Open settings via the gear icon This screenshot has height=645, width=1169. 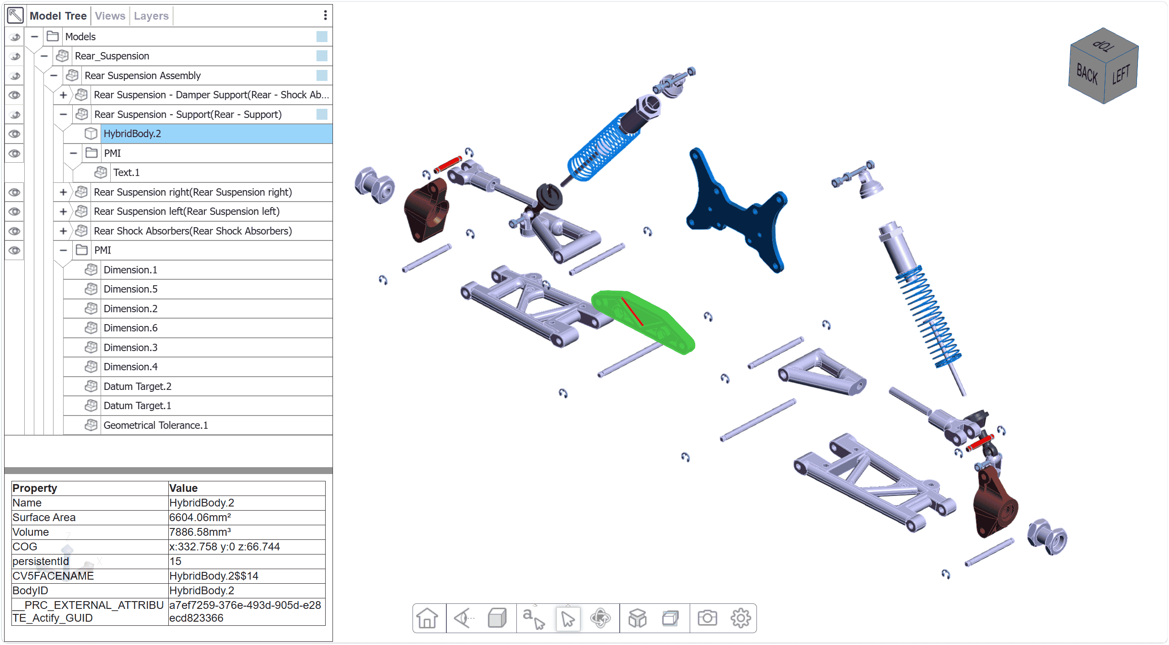740,618
